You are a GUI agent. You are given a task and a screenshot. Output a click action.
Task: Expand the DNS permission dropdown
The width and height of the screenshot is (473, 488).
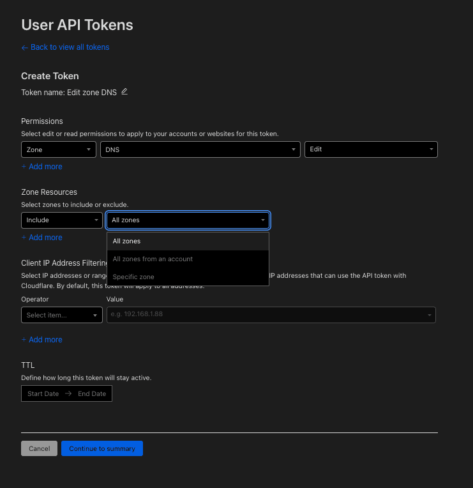point(200,149)
